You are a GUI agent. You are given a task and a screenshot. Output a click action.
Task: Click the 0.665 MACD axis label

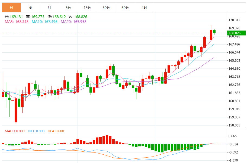point(233,136)
